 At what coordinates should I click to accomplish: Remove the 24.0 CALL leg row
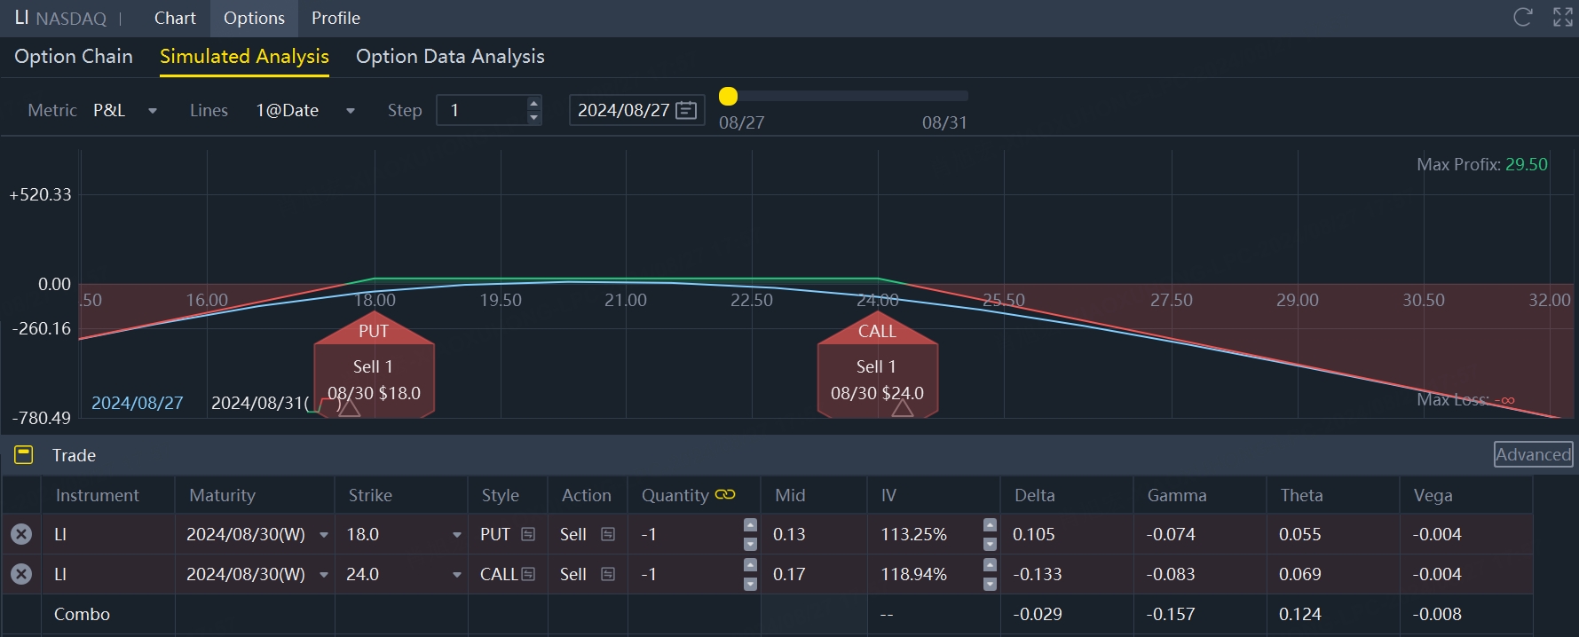(x=21, y=574)
